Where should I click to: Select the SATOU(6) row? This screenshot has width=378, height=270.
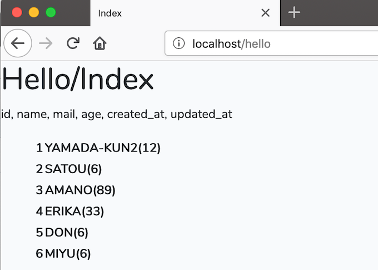(x=69, y=169)
